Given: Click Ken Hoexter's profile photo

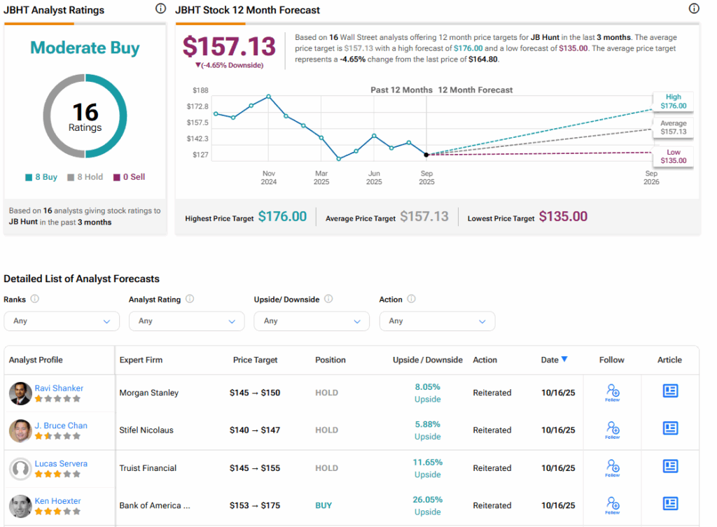Looking at the screenshot, I should click(x=20, y=506).
